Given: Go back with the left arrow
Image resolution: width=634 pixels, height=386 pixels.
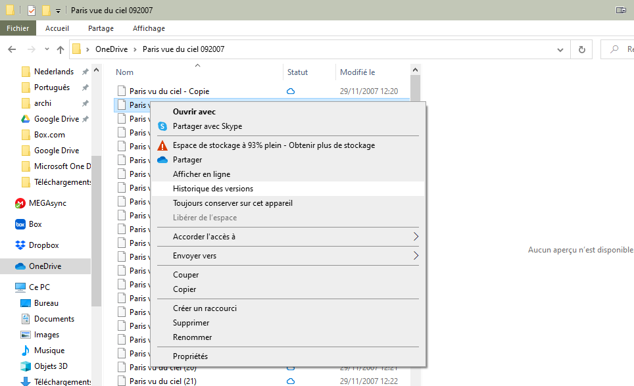Looking at the screenshot, I should click(x=12, y=49).
